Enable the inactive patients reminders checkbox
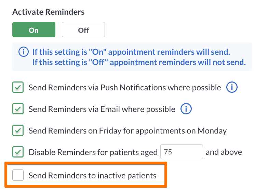 coord(18,175)
